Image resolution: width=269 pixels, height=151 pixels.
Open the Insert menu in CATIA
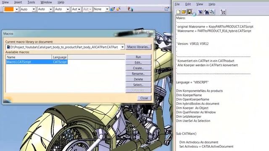click(18, 2)
